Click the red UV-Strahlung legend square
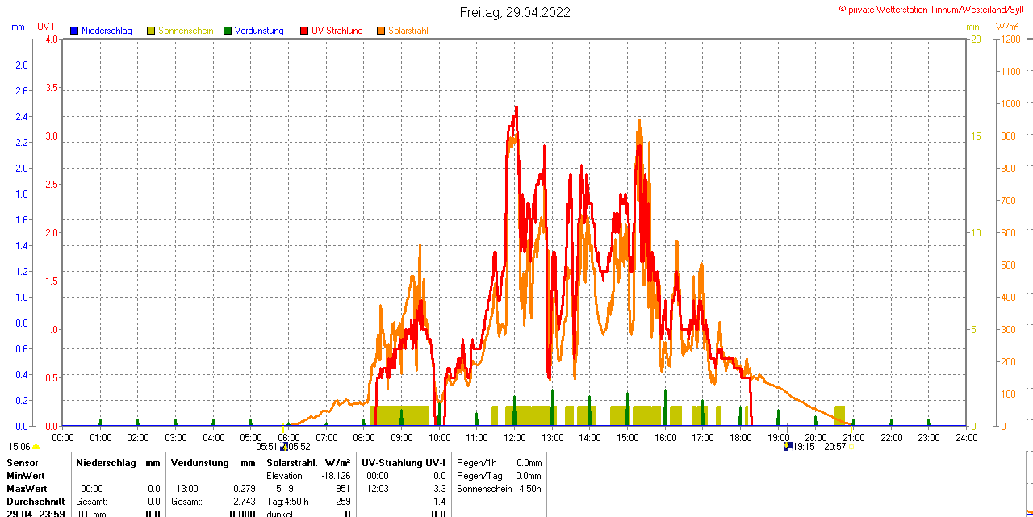 point(304,31)
